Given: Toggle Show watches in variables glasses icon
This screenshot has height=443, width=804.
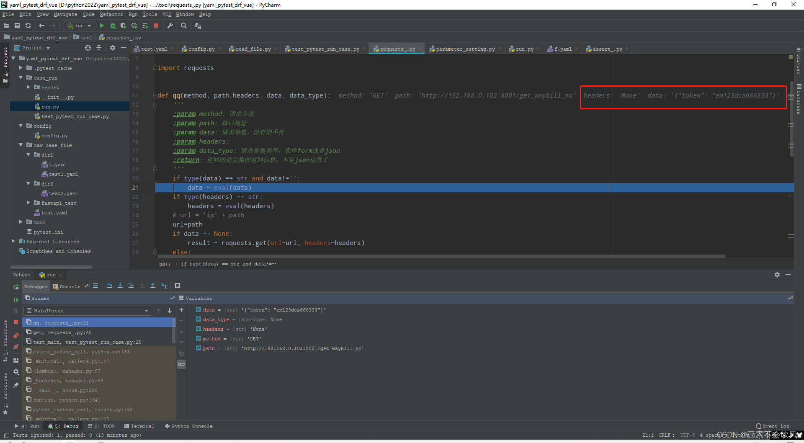Looking at the screenshot, I should (x=181, y=364).
